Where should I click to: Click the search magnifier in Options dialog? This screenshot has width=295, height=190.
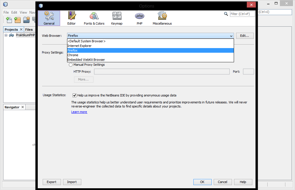pos(226,14)
